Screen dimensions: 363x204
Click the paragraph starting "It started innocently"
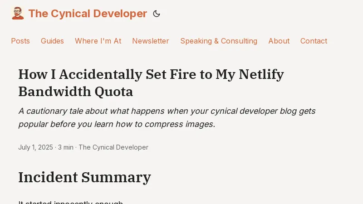70,202
